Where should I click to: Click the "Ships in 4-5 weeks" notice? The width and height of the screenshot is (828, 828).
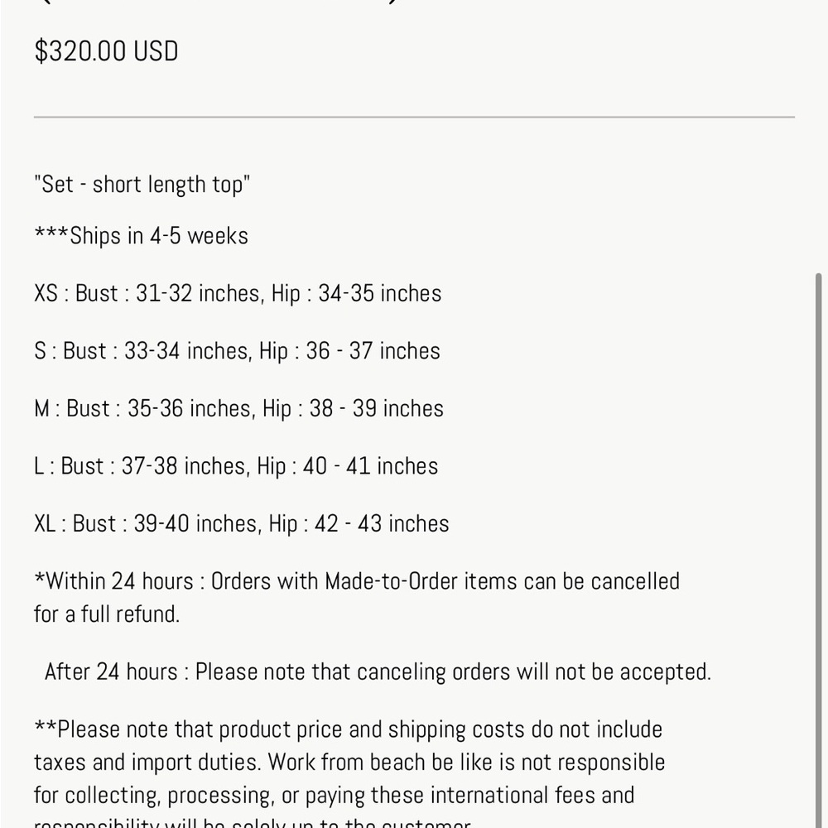click(141, 235)
